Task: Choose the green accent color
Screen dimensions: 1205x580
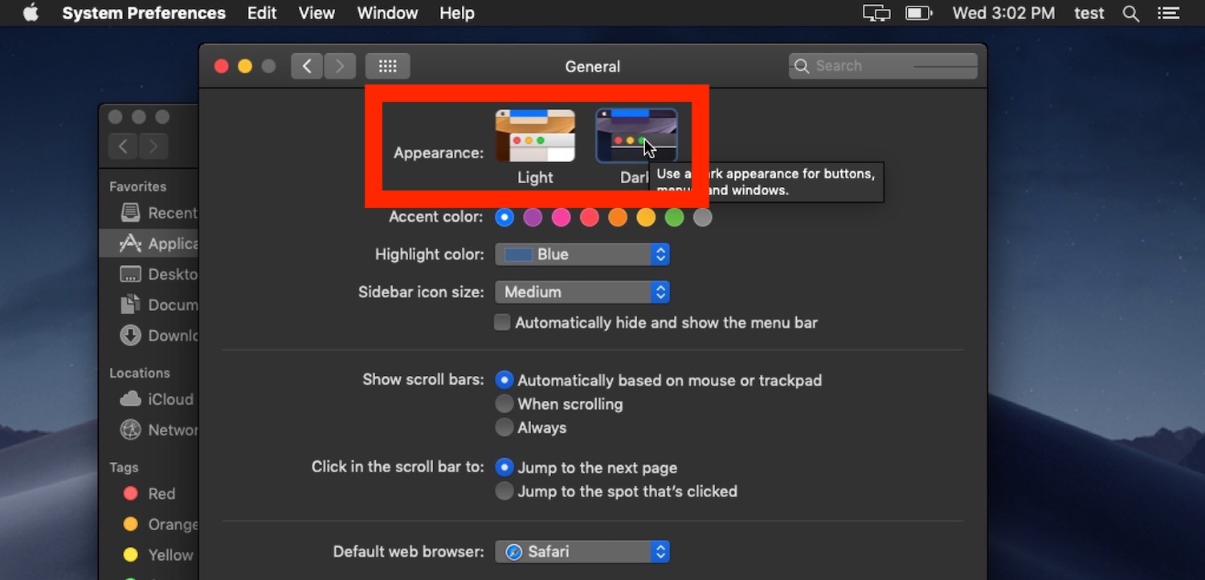Action: click(675, 217)
